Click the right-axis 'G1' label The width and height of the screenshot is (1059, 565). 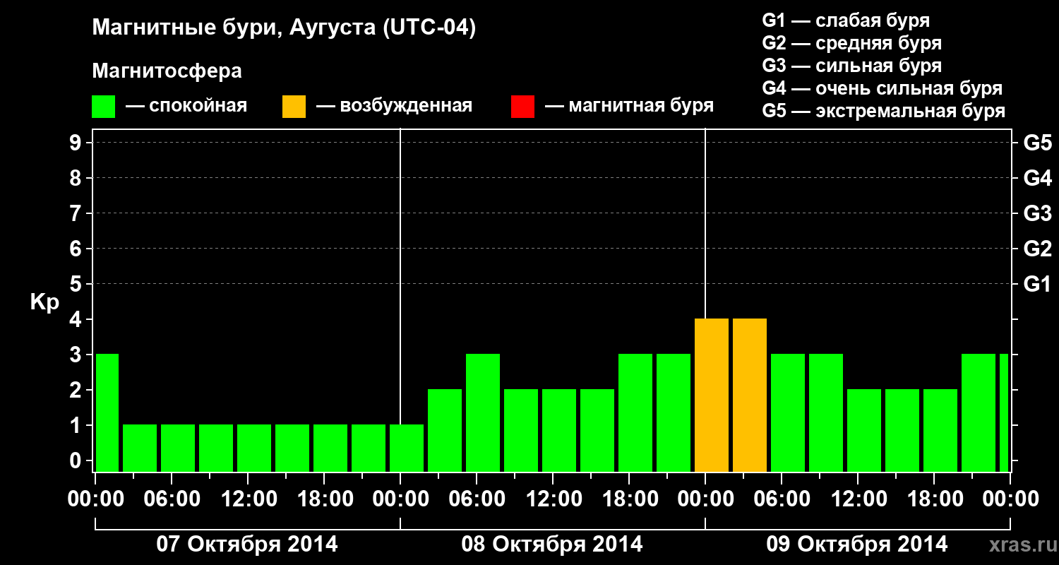point(1038,284)
